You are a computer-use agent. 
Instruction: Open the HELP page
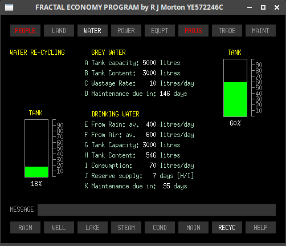pyautogui.click(x=260, y=227)
